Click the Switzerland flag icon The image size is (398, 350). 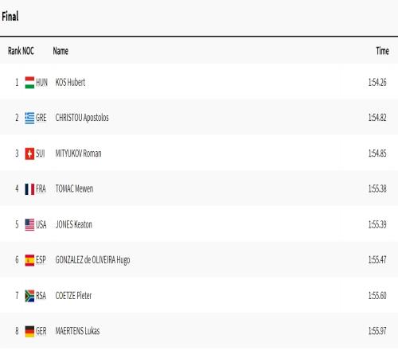[x=29, y=154]
